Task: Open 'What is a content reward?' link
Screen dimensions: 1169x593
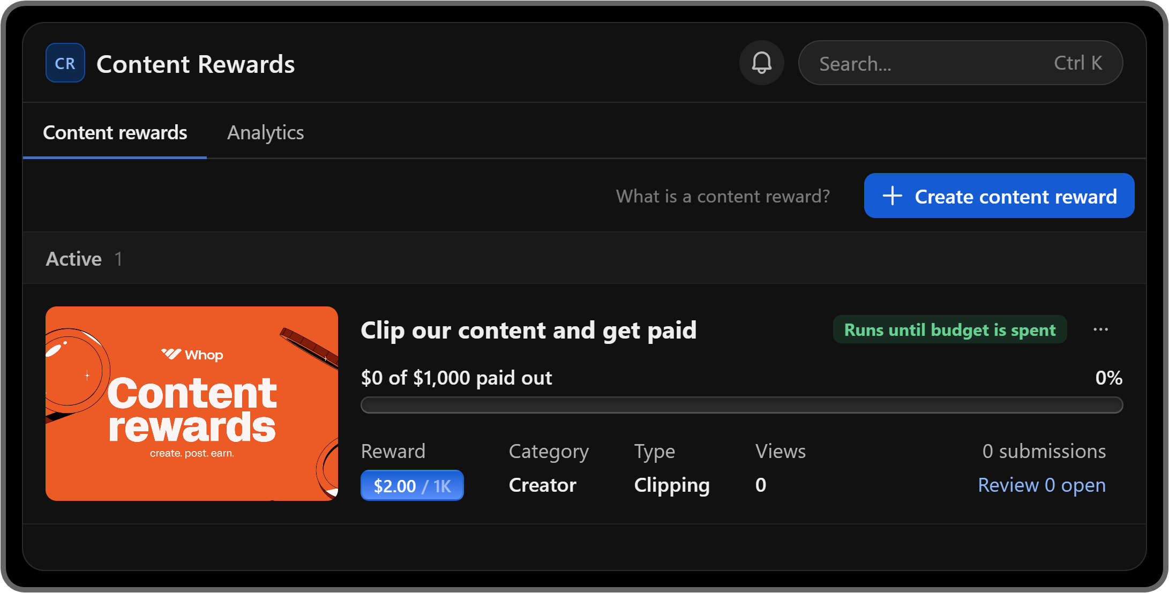Action: (722, 196)
